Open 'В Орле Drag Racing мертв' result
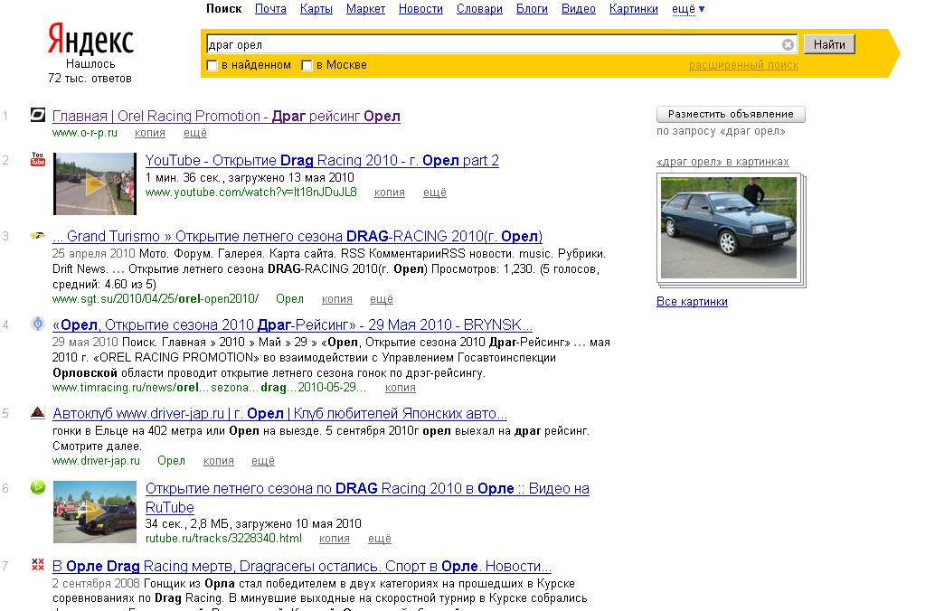This screenshot has width=935, height=611. [x=302, y=566]
